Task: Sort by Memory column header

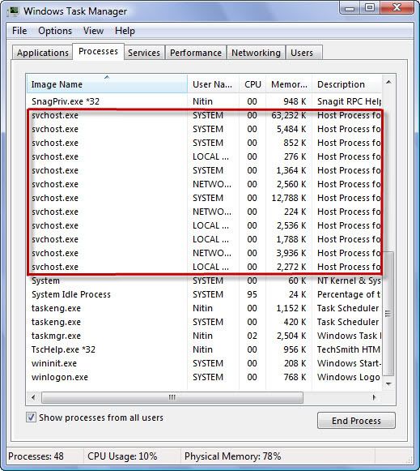Action: pyautogui.click(x=289, y=84)
